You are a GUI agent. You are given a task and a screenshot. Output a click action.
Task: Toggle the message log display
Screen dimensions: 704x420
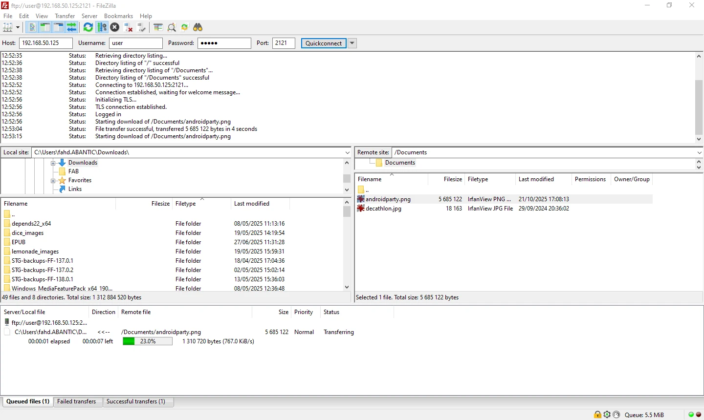[x=31, y=27]
